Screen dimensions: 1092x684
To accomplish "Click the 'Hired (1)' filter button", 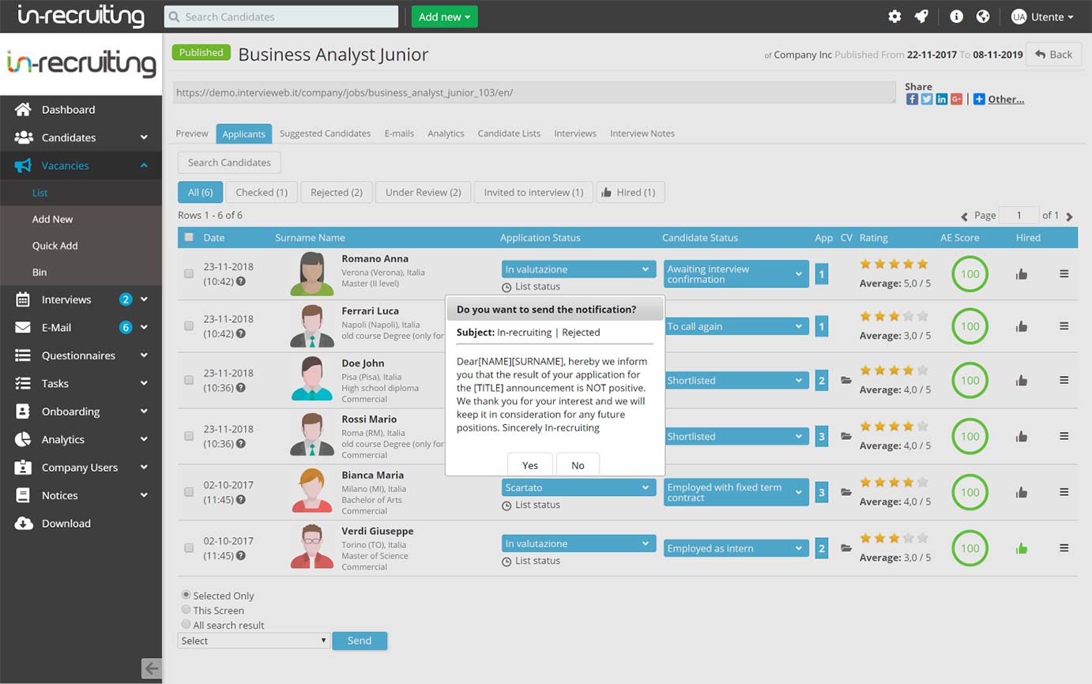I will click(x=630, y=192).
